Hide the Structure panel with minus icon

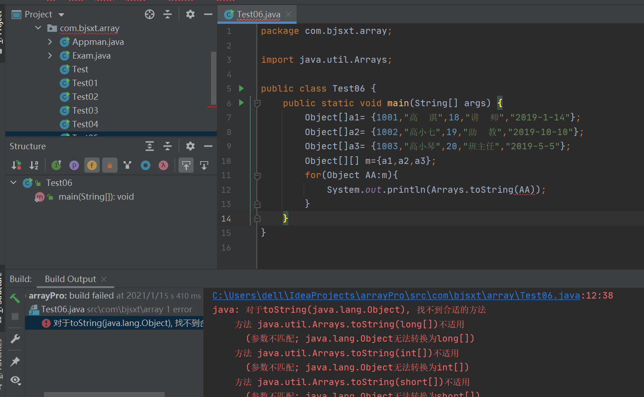[208, 146]
